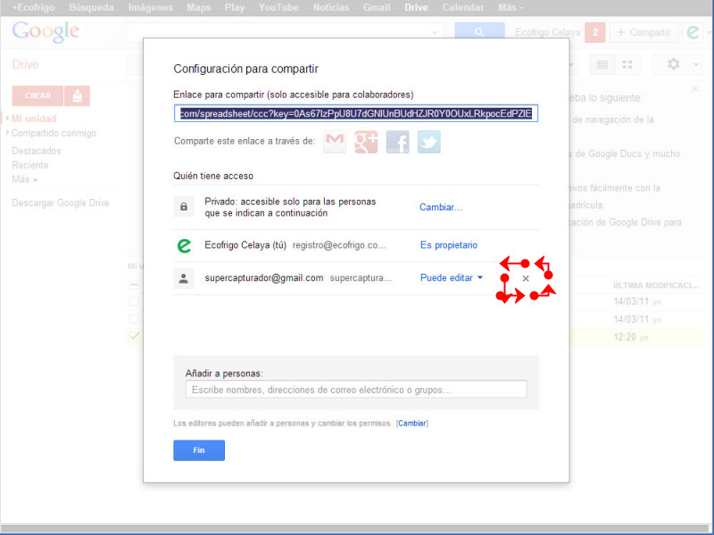Open Gmail in top bar
The image size is (714, 535).
[377, 8]
